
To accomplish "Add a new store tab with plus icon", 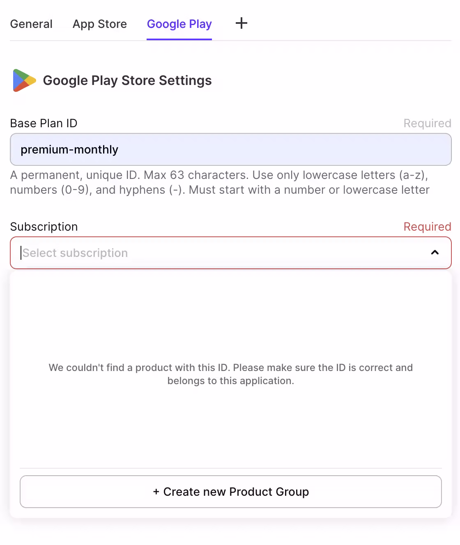I will [x=241, y=23].
